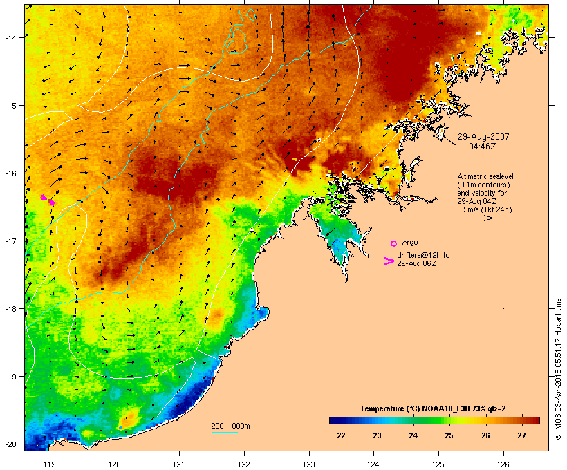The image size is (567, 470).
Task: Click the latitude label -14
Action: (x=10, y=37)
